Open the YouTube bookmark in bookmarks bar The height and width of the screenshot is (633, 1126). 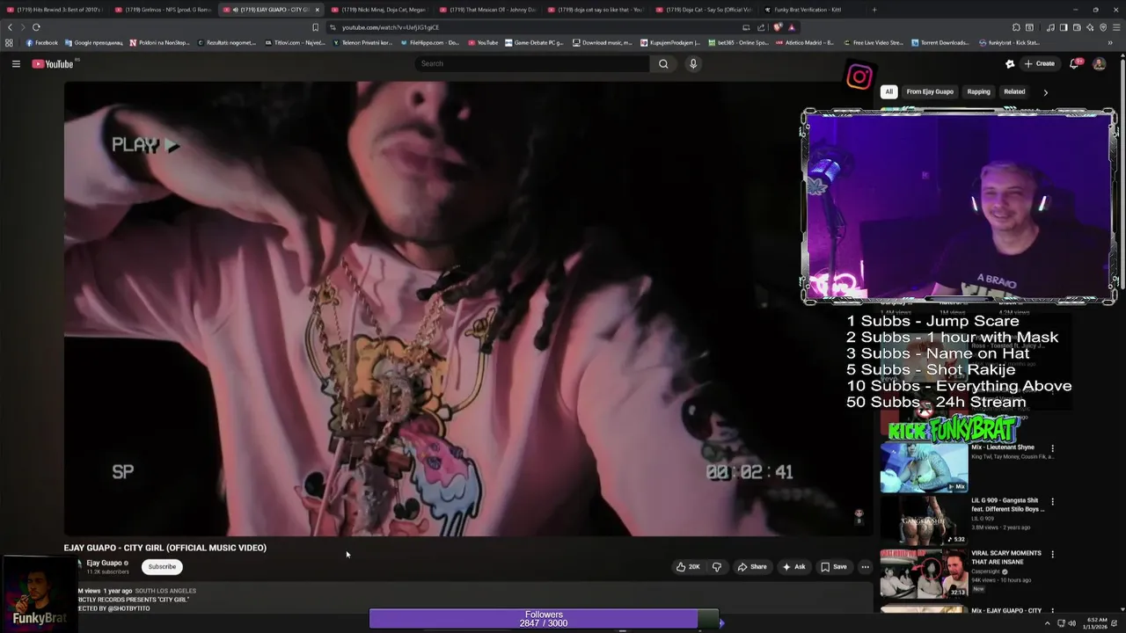click(x=483, y=42)
